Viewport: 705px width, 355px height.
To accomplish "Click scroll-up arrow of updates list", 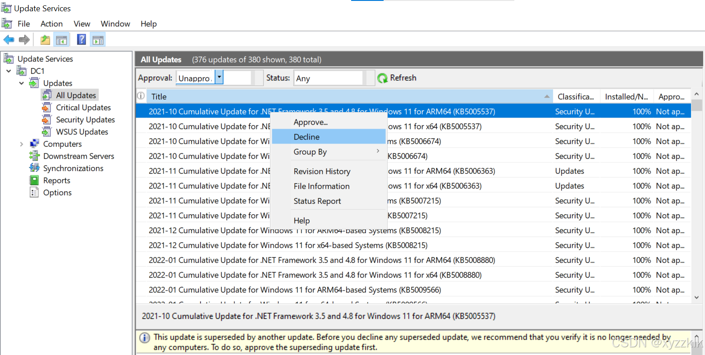I will pyautogui.click(x=697, y=94).
